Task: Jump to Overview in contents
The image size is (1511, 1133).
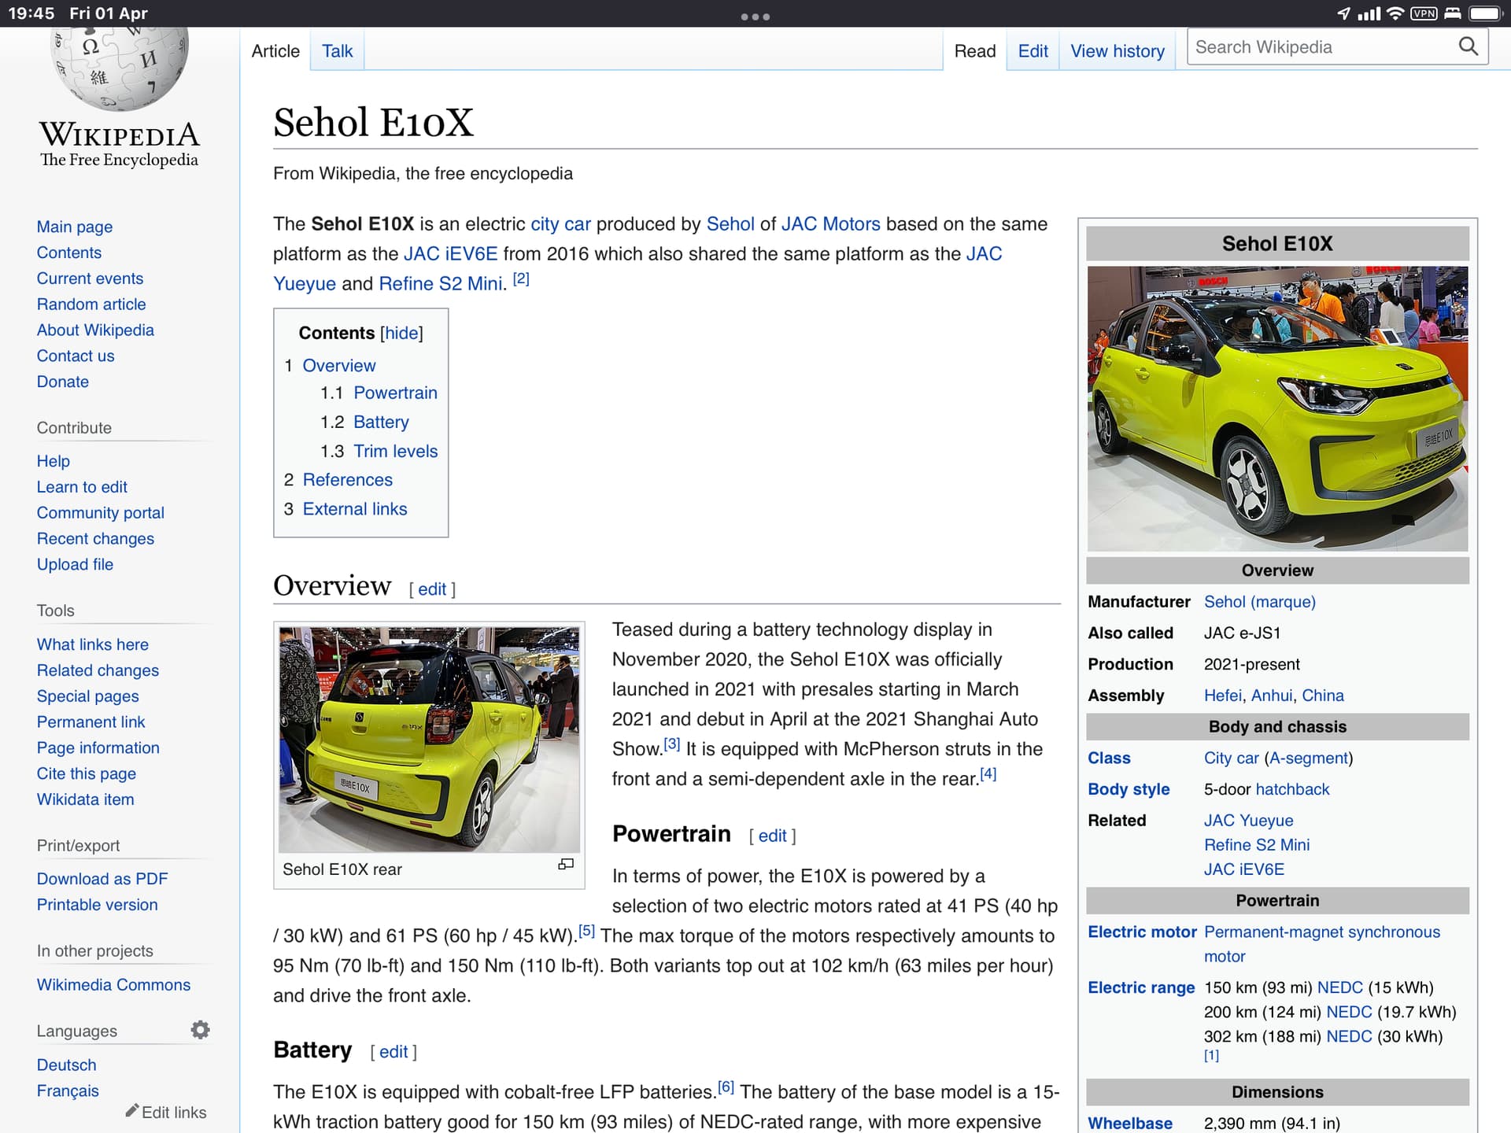Action: pyautogui.click(x=339, y=365)
